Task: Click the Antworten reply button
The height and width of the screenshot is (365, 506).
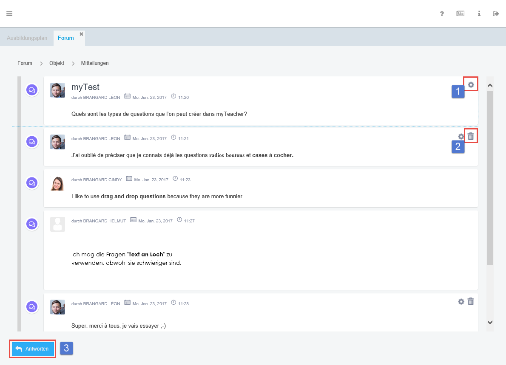Action: point(33,349)
